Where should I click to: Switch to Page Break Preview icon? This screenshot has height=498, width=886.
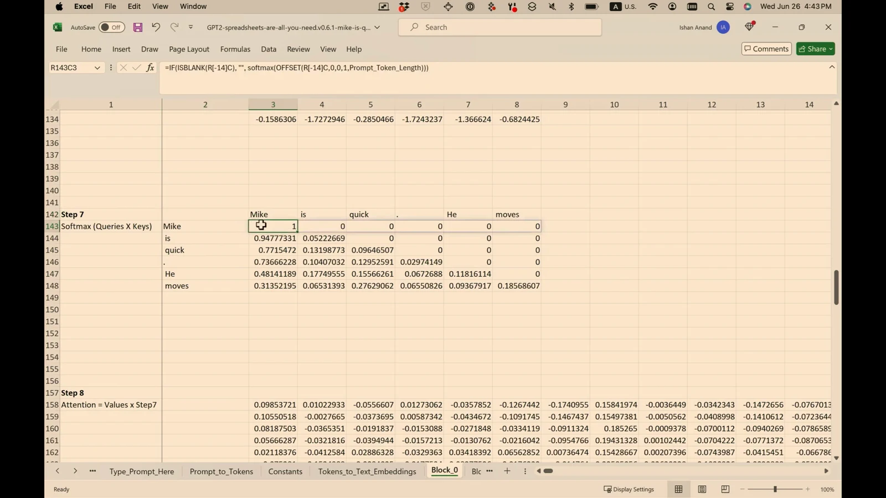tap(725, 490)
